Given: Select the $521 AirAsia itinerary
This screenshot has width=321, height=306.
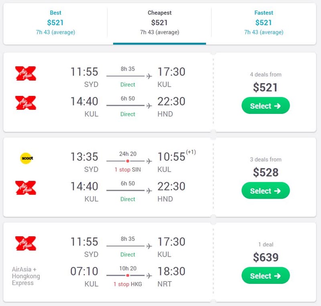Looking at the screenshot, I should tap(266, 106).
